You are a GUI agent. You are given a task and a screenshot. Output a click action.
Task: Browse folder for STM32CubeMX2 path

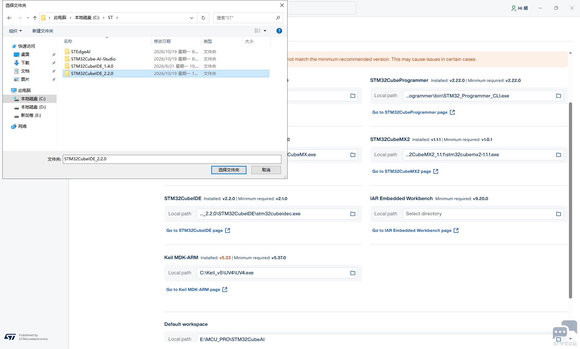(x=559, y=155)
